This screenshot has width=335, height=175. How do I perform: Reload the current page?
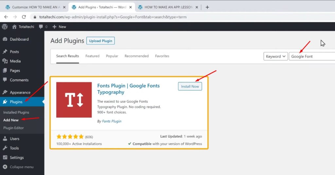click(24, 17)
